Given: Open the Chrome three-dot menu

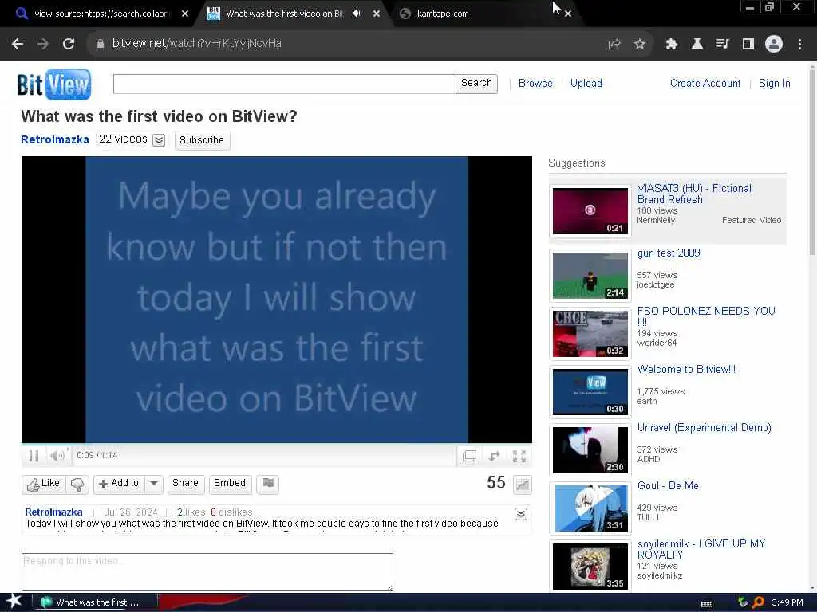Looking at the screenshot, I should (x=799, y=45).
